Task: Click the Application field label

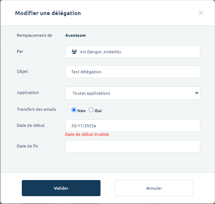Action: pos(28,93)
